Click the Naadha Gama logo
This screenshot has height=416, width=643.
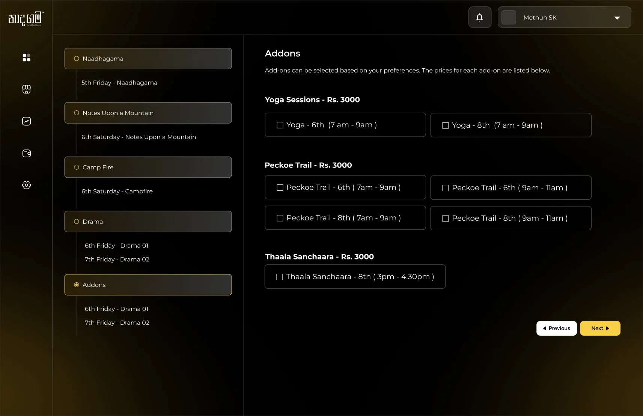click(x=26, y=18)
